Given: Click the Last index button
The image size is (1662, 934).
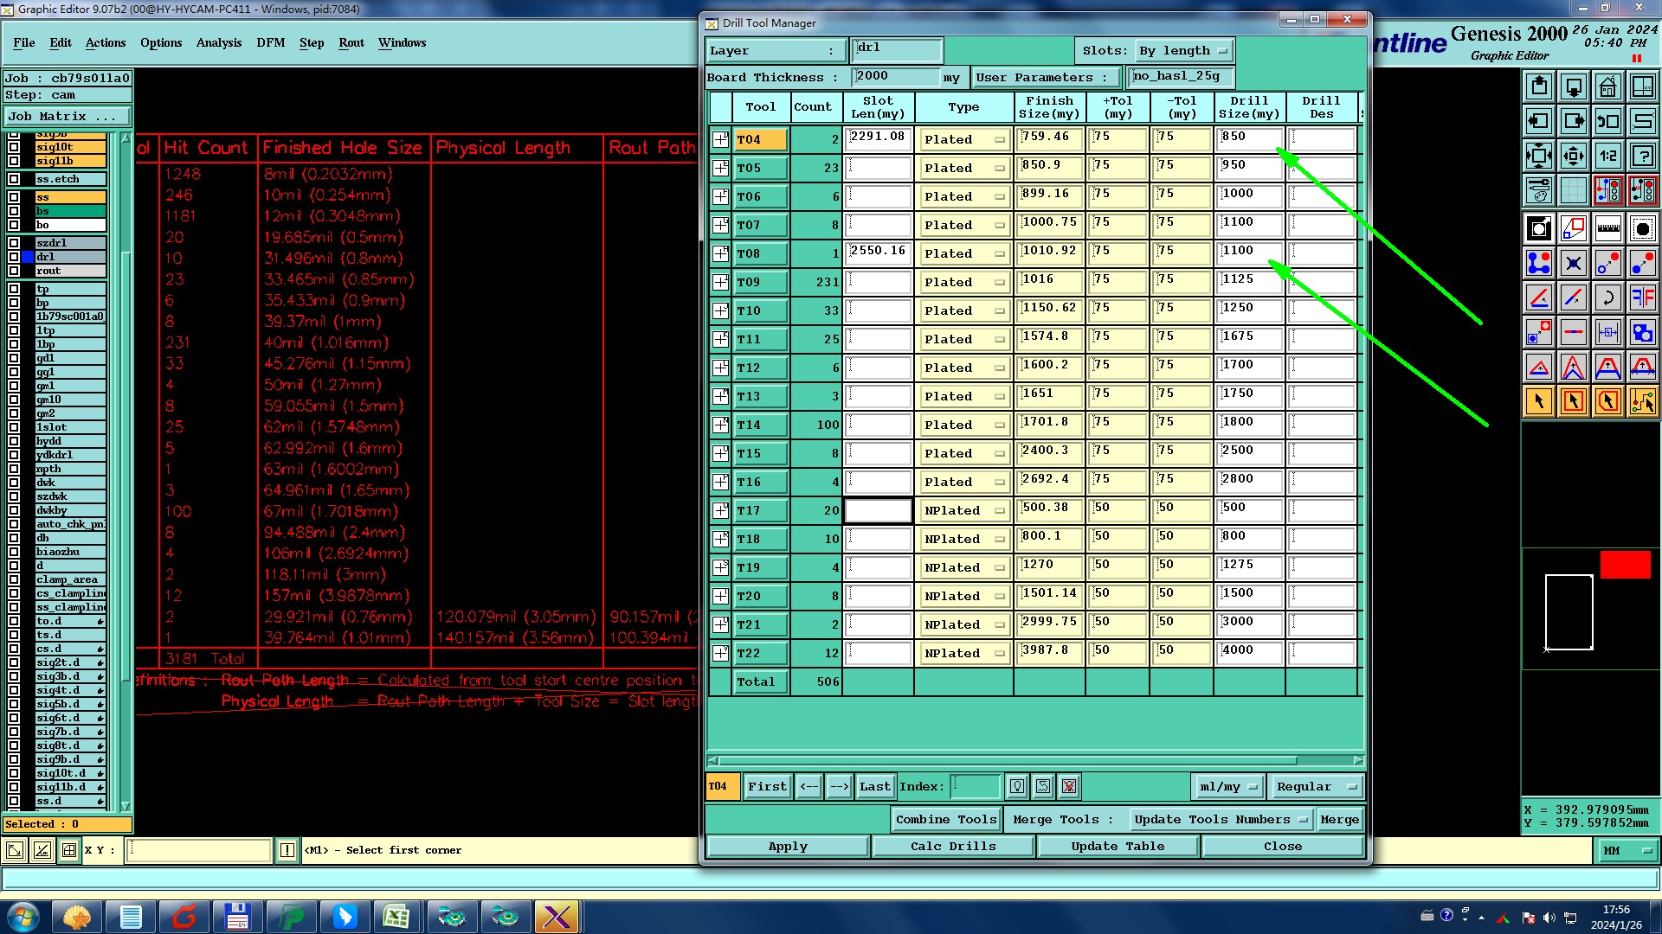Looking at the screenshot, I should point(874,786).
